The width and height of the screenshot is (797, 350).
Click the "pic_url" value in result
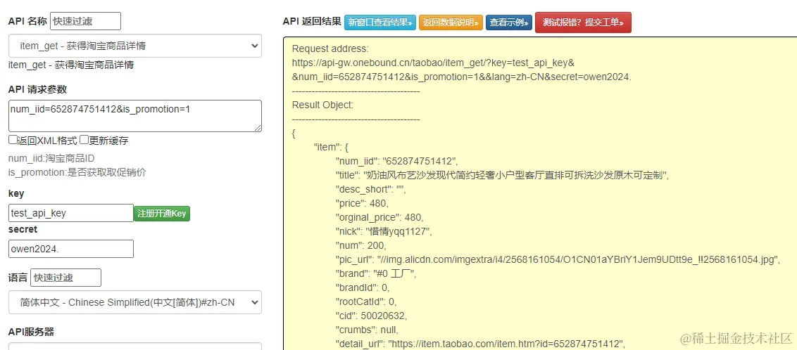point(579,259)
